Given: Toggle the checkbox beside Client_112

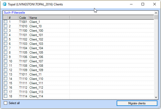Looking at the screenshot, I should (5, 87).
